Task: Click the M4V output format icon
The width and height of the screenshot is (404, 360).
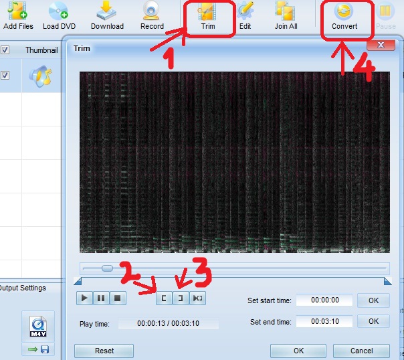Action: pos(38,327)
